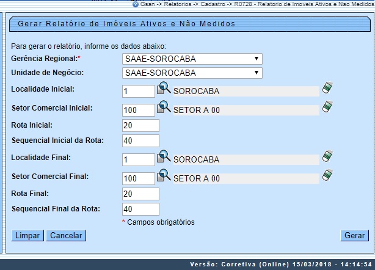Click the breadcrumb R0728 Relatorio de Imoveis text
Image resolution: width=375 pixels, height=270 pixels.
coord(304,4)
